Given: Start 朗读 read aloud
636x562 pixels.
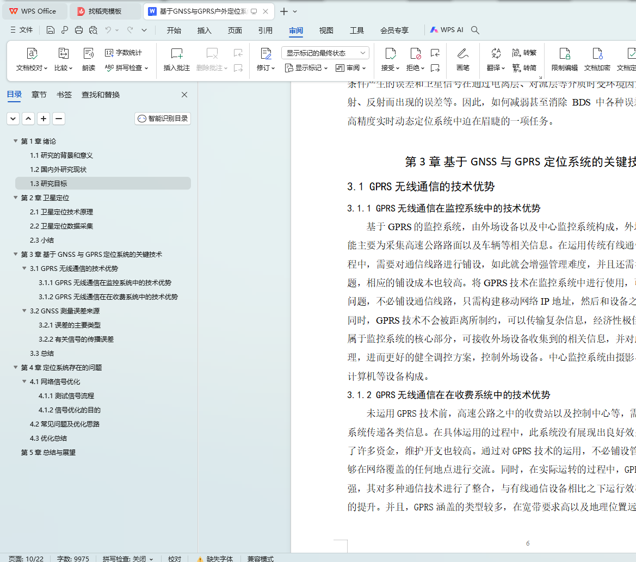Looking at the screenshot, I should [89, 60].
